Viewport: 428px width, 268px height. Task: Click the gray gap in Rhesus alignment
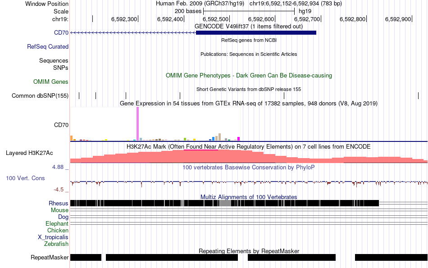tap(225, 203)
